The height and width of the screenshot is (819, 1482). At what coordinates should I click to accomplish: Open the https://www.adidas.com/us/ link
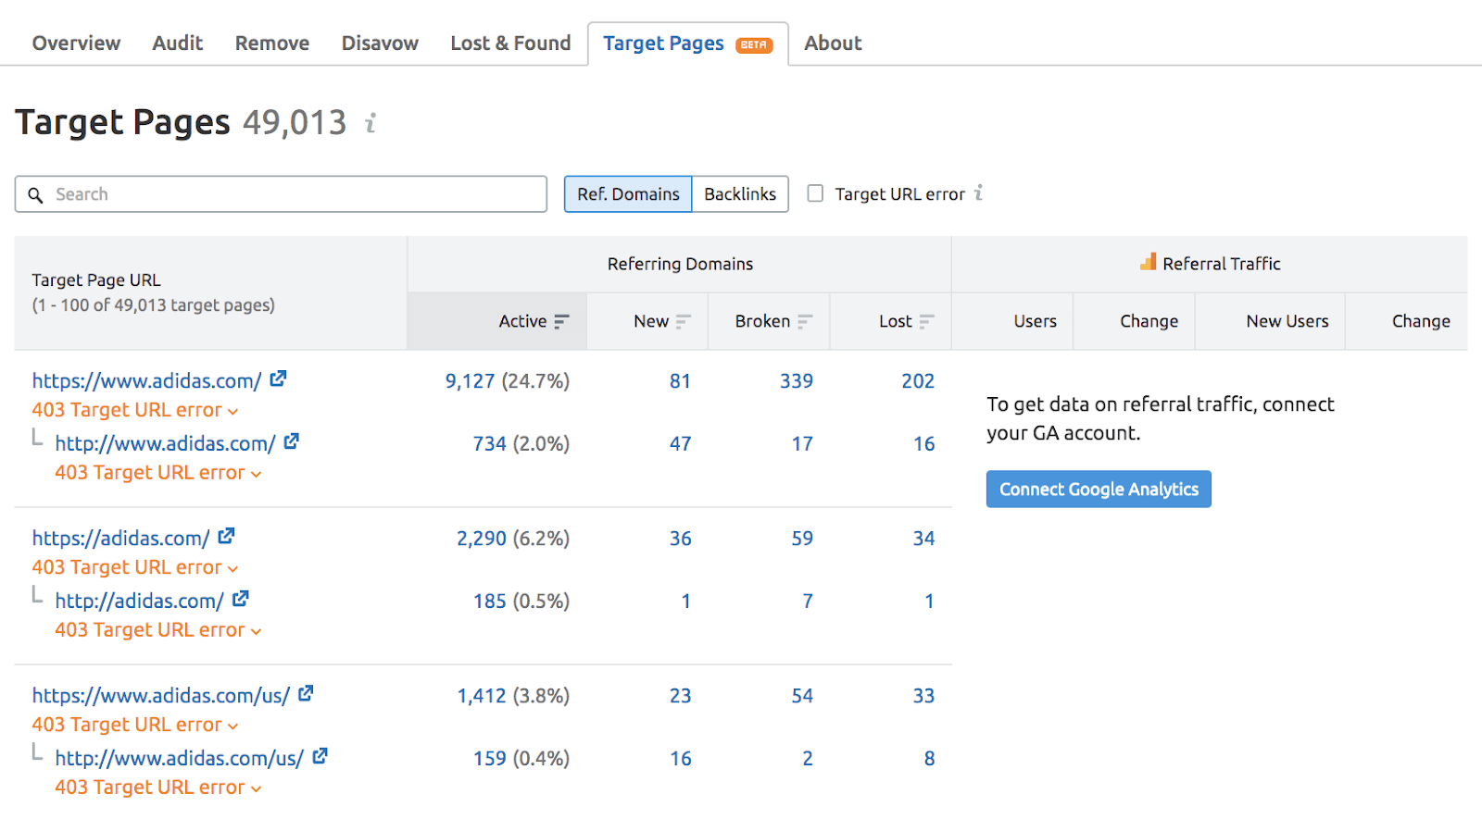pos(160,695)
